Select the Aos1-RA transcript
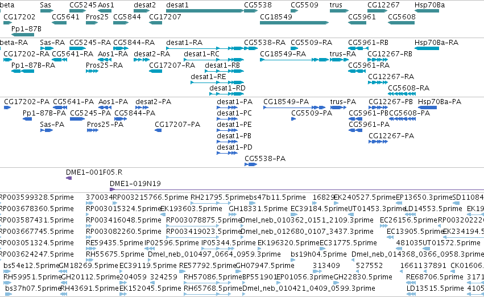Screen dimensions: 484x297 tap(105, 60)
